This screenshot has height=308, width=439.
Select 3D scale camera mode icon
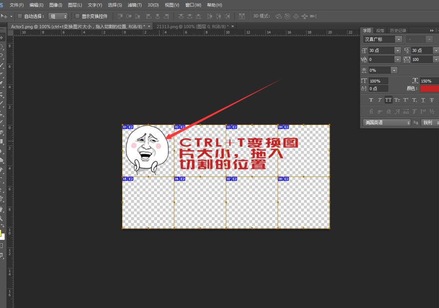point(313,16)
